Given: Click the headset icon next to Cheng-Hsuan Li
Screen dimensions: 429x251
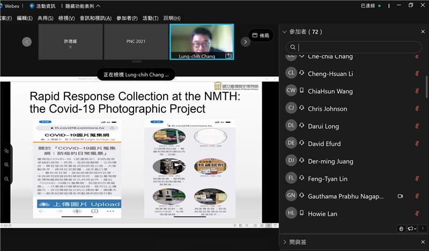Looking at the screenshot, I should [301, 73].
